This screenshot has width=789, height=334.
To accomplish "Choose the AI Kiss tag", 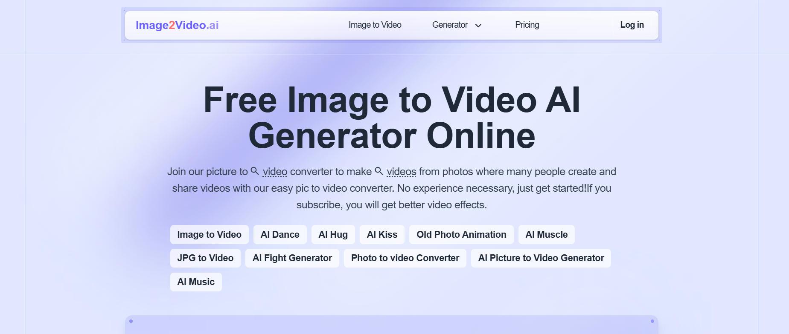I will (382, 234).
